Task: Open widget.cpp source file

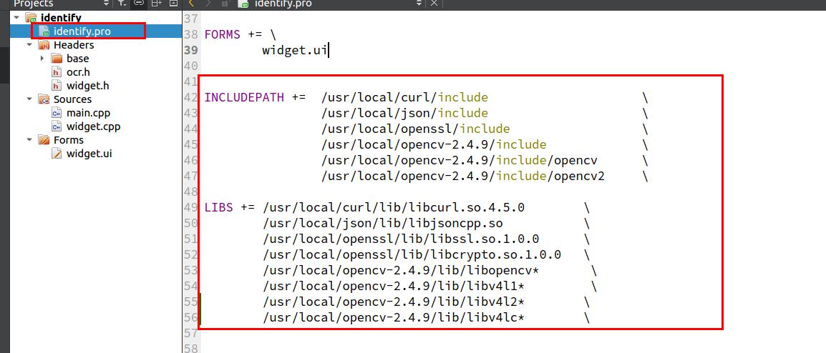Action: tap(93, 126)
